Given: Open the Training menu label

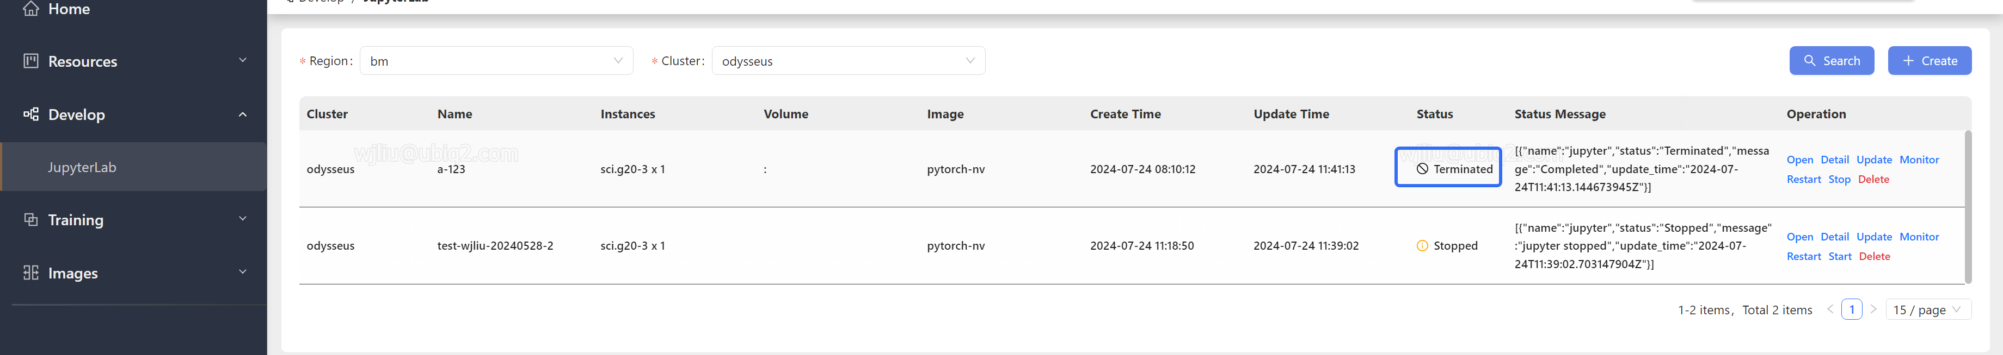Looking at the screenshot, I should tap(76, 220).
